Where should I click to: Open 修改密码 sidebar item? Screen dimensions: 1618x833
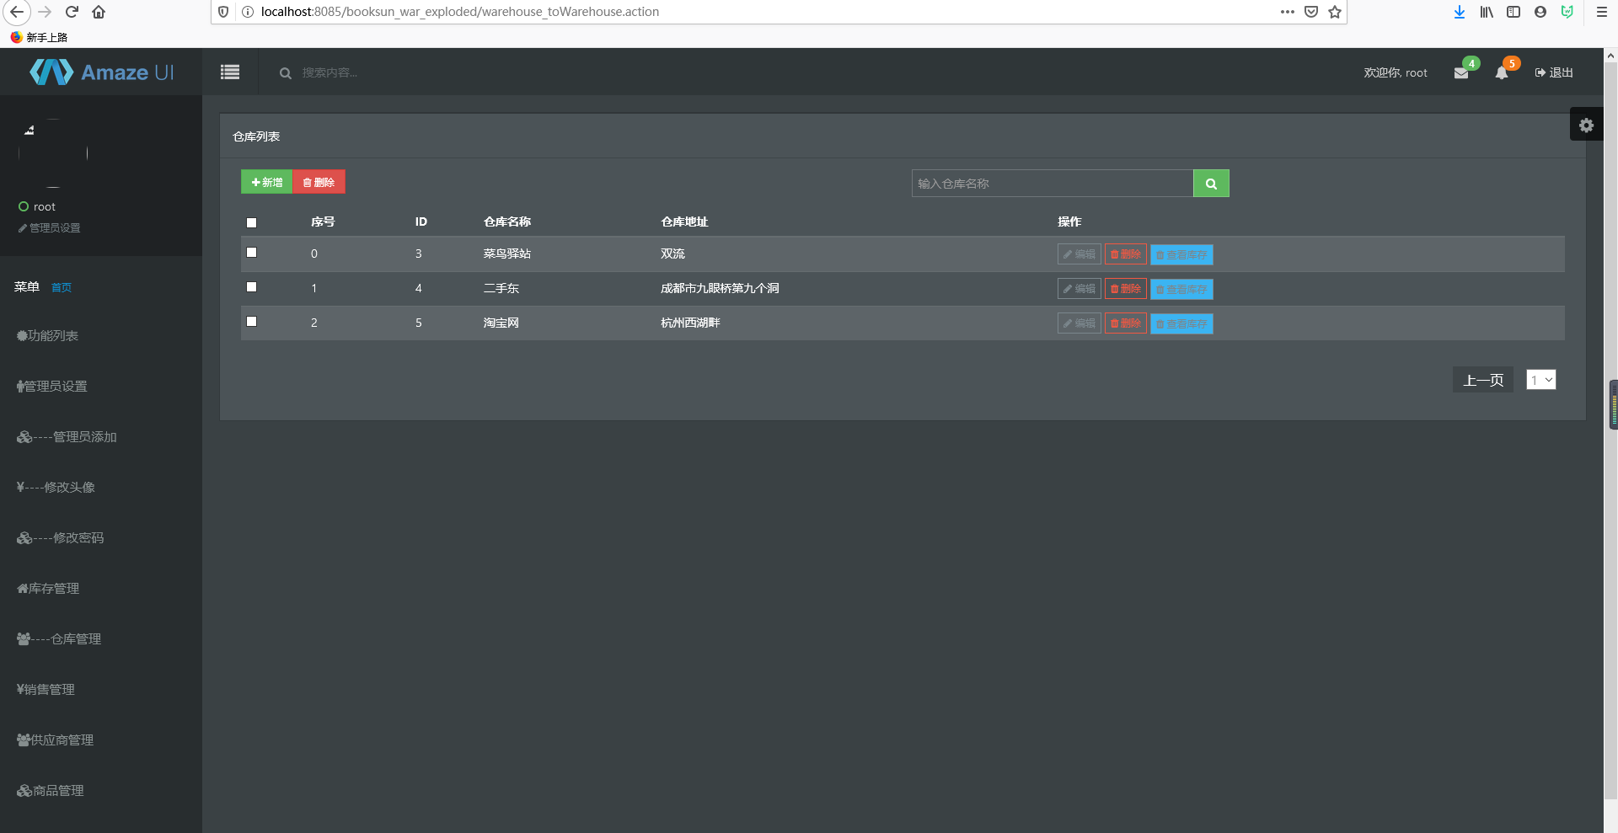pos(60,537)
